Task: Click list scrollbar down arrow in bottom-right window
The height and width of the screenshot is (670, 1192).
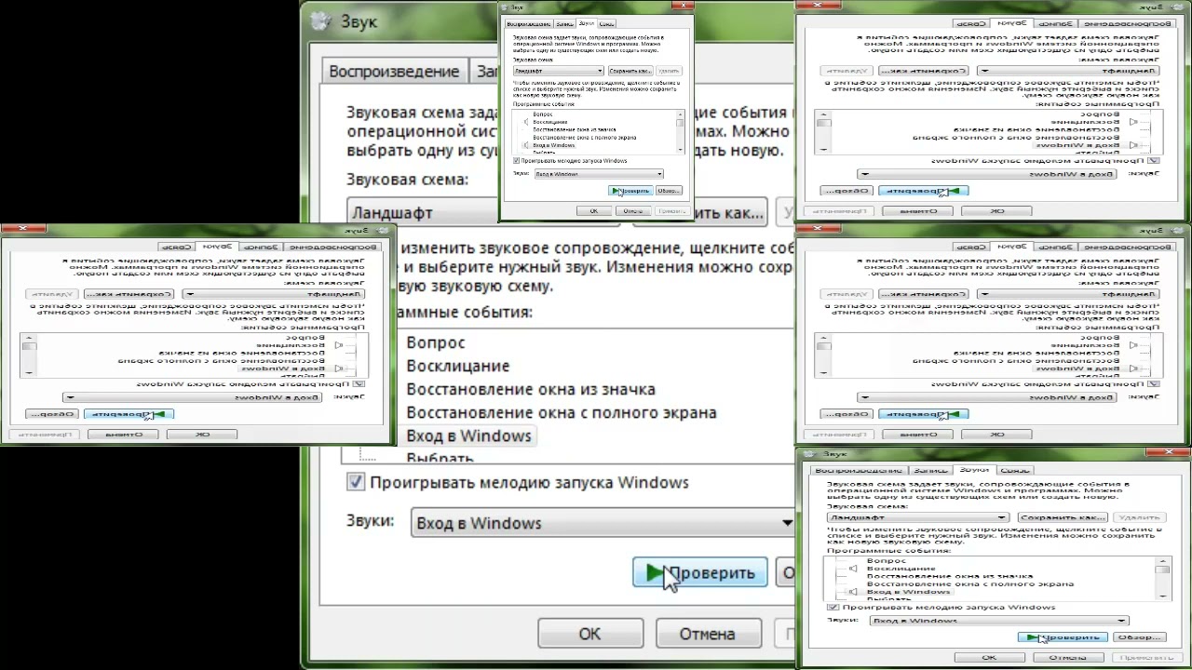Action: coord(1162,596)
